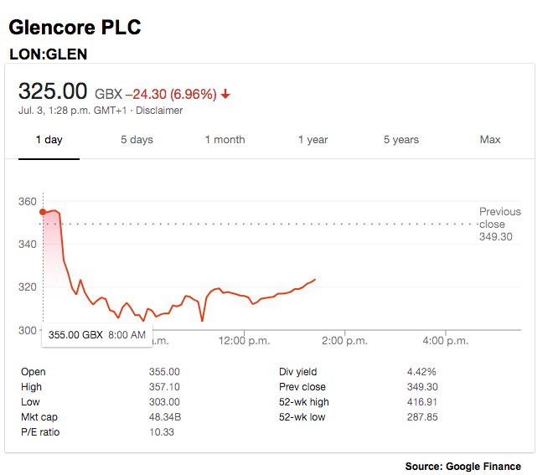Click the Source: Google Finance text
The width and height of the screenshot is (553, 475).
coord(463,467)
